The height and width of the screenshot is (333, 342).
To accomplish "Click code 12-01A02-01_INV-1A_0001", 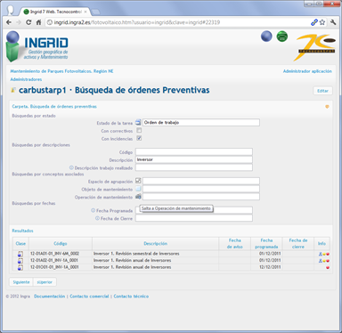I will click(x=54, y=260).
